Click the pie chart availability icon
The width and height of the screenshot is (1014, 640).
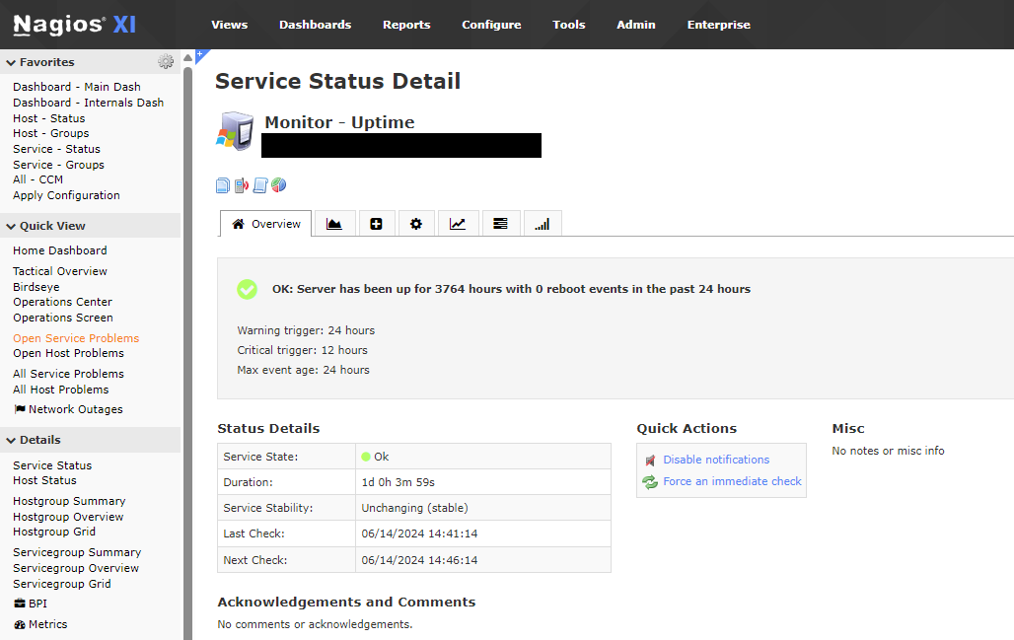tap(279, 185)
